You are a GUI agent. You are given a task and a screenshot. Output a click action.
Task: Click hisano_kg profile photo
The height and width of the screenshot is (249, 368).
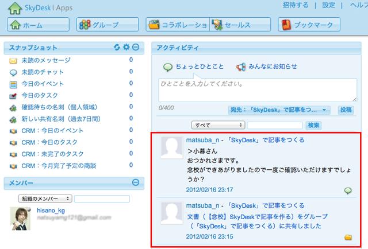pyautogui.click(x=21, y=219)
